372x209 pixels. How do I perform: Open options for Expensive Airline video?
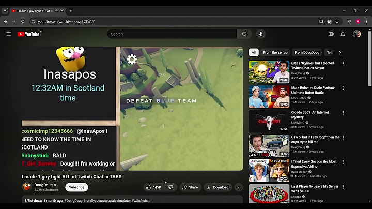[x=343, y=162]
